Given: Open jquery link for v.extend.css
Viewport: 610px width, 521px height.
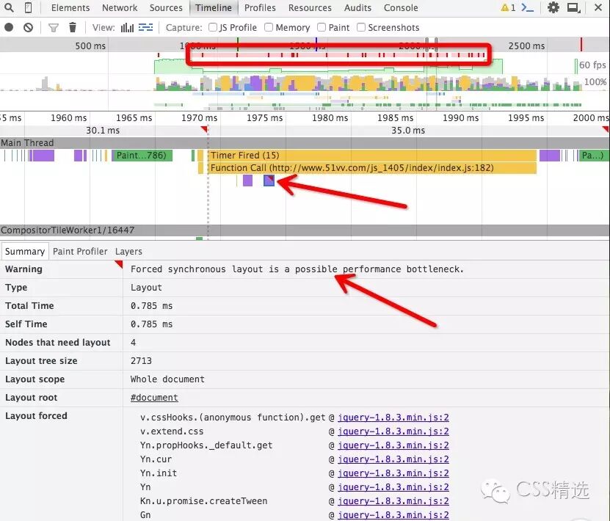Looking at the screenshot, I should pyautogui.click(x=393, y=431).
